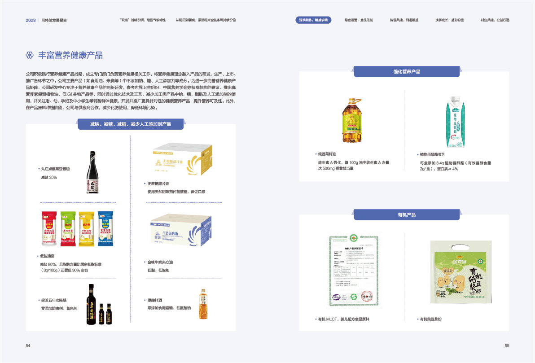The height and width of the screenshot is (363, 535).
Task: Go to the 价值共建，同道相益 section
Action: pyautogui.click(x=404, y=20)
